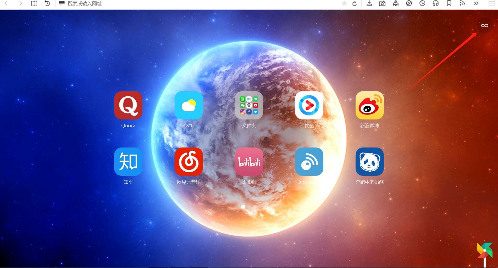Viewport: 498px width, 268px height.
Task: Click the search or address input field
Action: (x=183, y=3)
